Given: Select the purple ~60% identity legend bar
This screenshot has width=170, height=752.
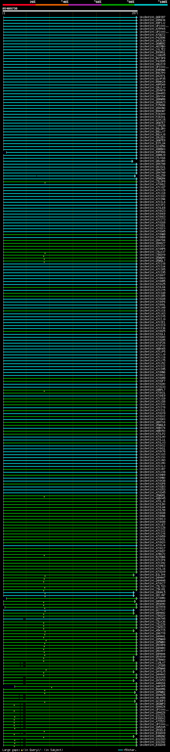Looking at the screenshot, I should coord(85,5).
